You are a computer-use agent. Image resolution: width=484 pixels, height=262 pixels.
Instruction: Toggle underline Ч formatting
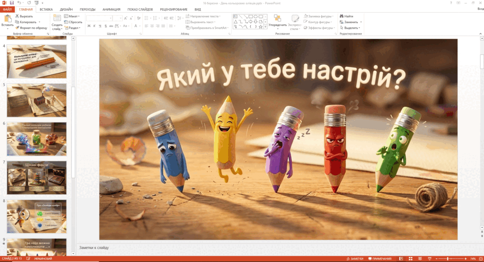(100, 26)
